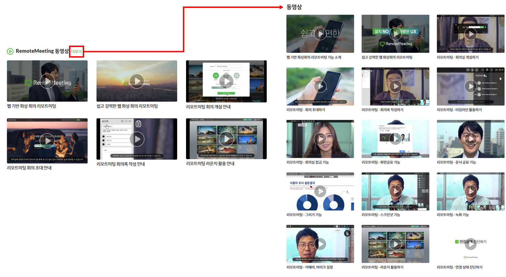Open the '리모트미팅 - 녹화 기능' caption
This screenshot has width=506, height=277.
453,215
